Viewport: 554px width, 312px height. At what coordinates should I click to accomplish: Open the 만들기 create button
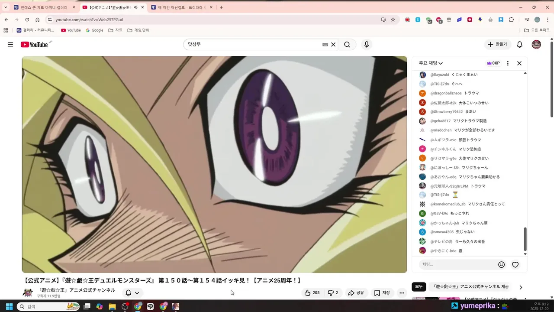coord(498,45)
